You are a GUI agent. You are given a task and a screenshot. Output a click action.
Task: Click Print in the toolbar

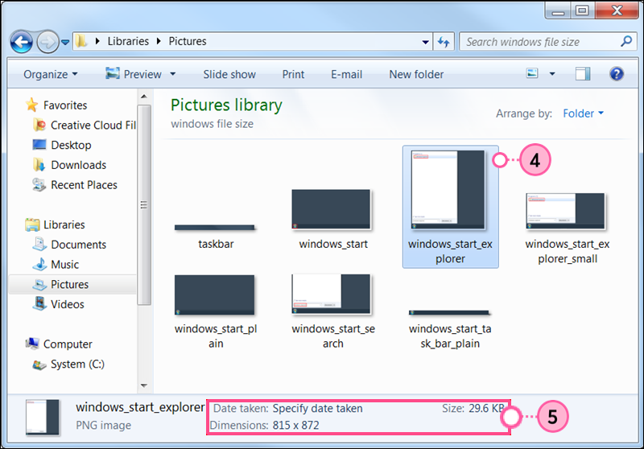[293, 74]
